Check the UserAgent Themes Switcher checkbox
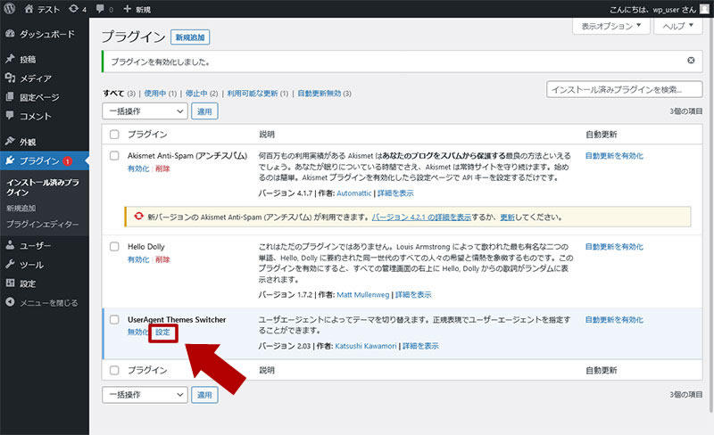Screen dimensions: 714x435 point(114,319)
